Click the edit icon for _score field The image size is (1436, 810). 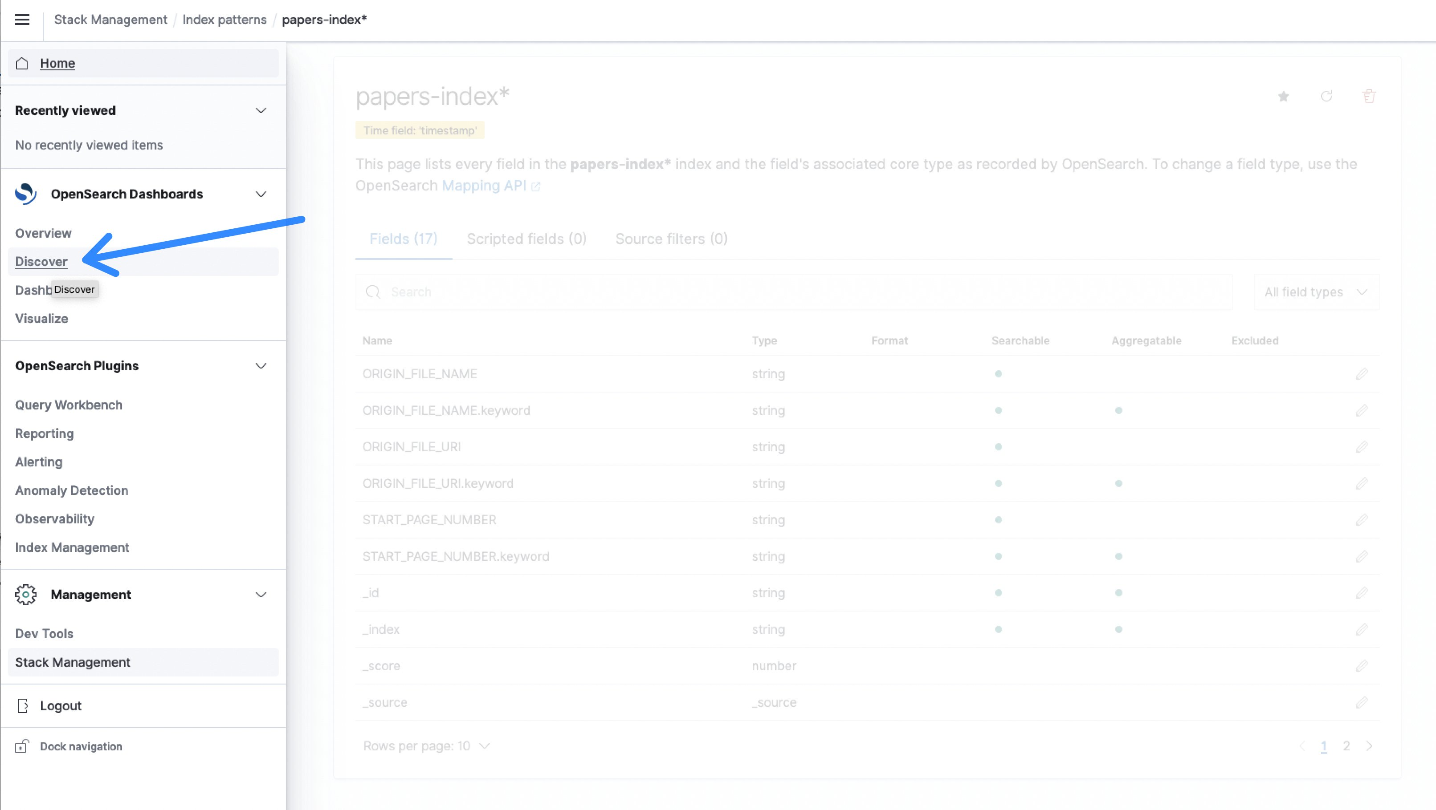[1361, 665]
